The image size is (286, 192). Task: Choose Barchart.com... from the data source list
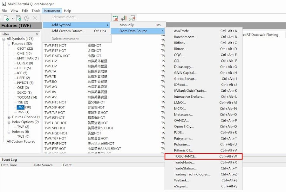click(203, 37)
